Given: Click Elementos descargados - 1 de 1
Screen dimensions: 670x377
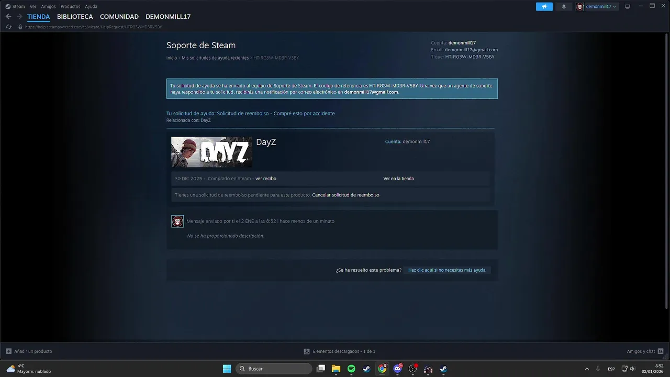Looking at the screenshot, I should [344, 351].
